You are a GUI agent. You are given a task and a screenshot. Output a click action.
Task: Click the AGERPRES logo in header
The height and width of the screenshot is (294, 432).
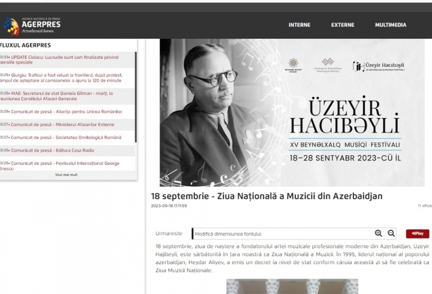coord(32,26)
